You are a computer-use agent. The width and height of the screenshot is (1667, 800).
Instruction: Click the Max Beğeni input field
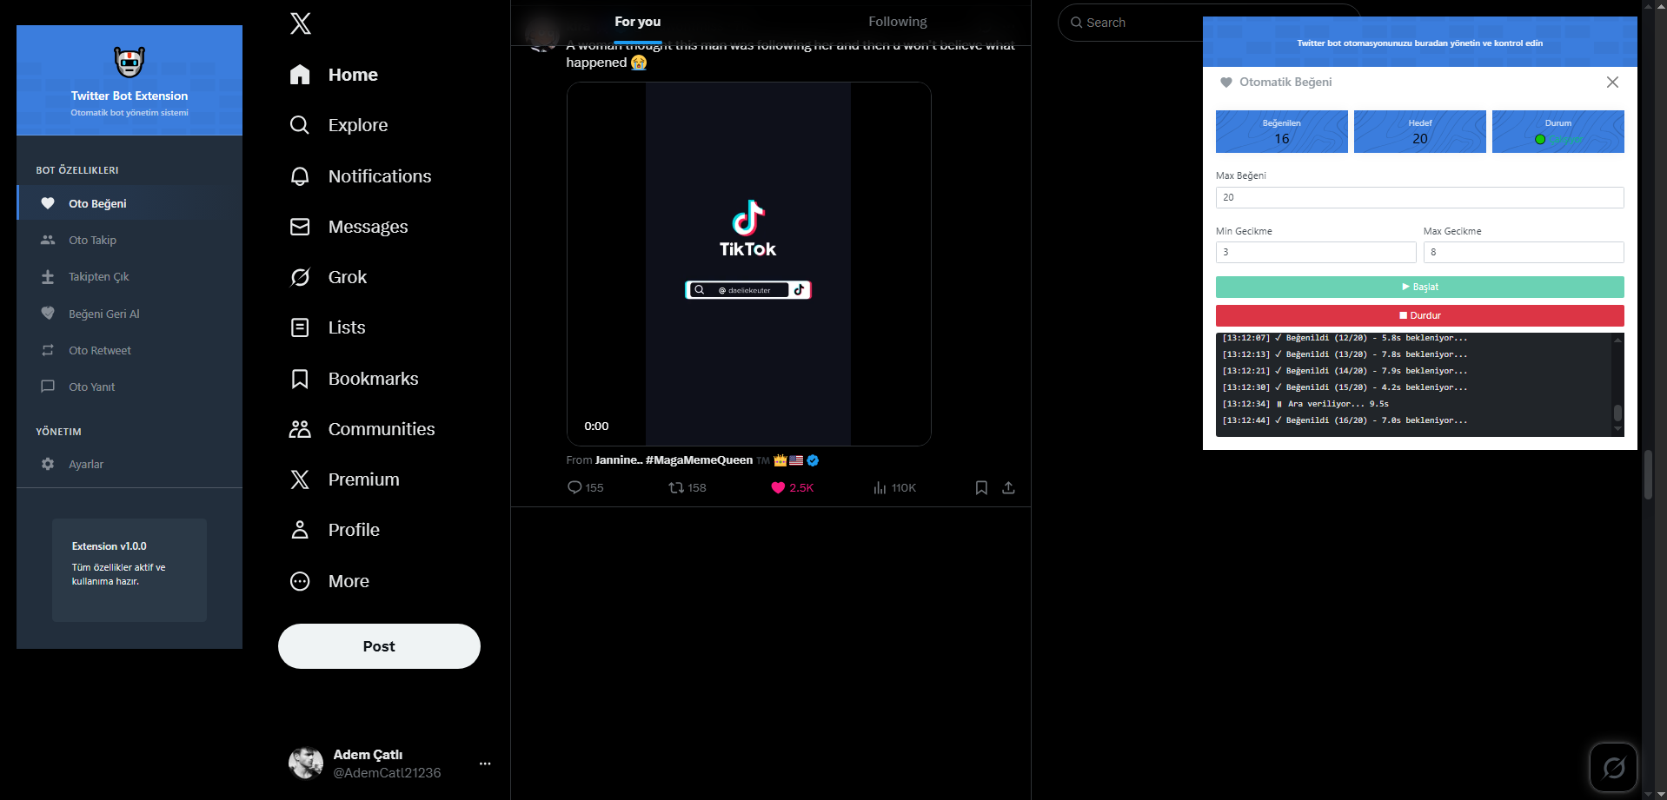[1419, 197]
